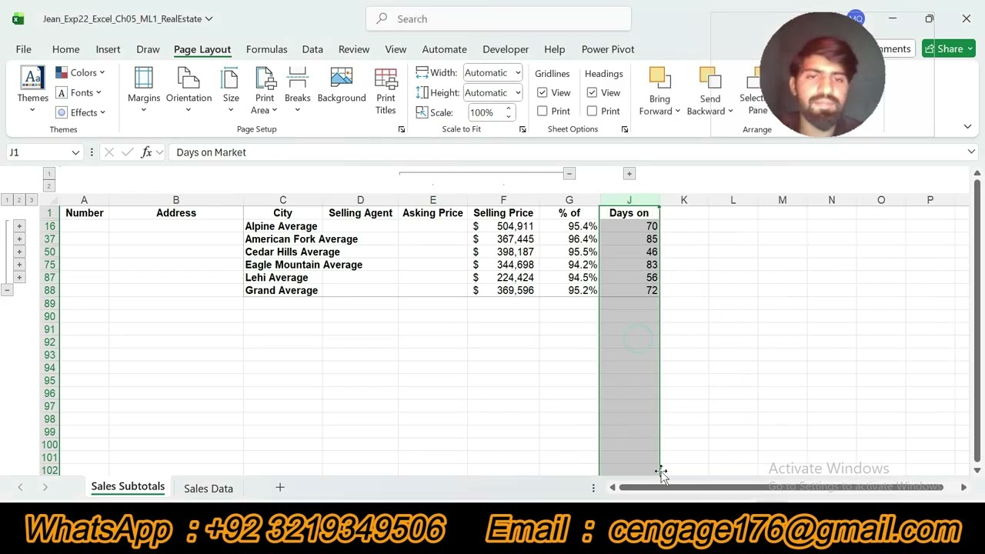Toggle the Gridlines Print checkbox
The image size is (985, 554).
543,112
